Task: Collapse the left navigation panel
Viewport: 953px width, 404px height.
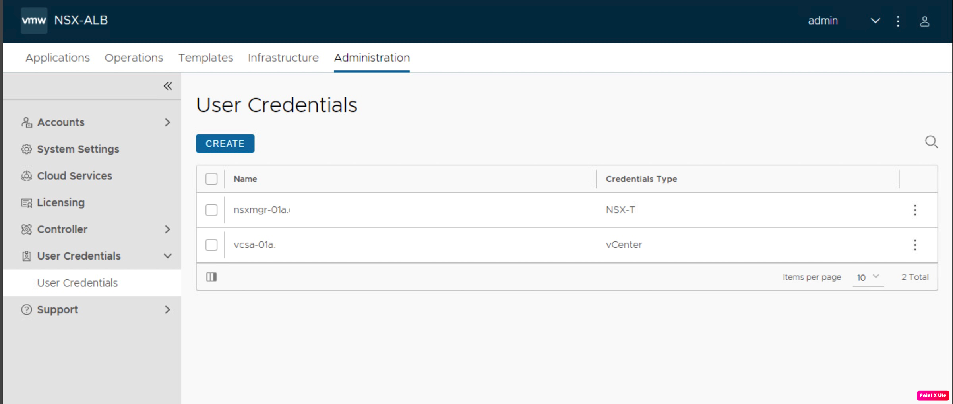Action: tap(168, 85)
